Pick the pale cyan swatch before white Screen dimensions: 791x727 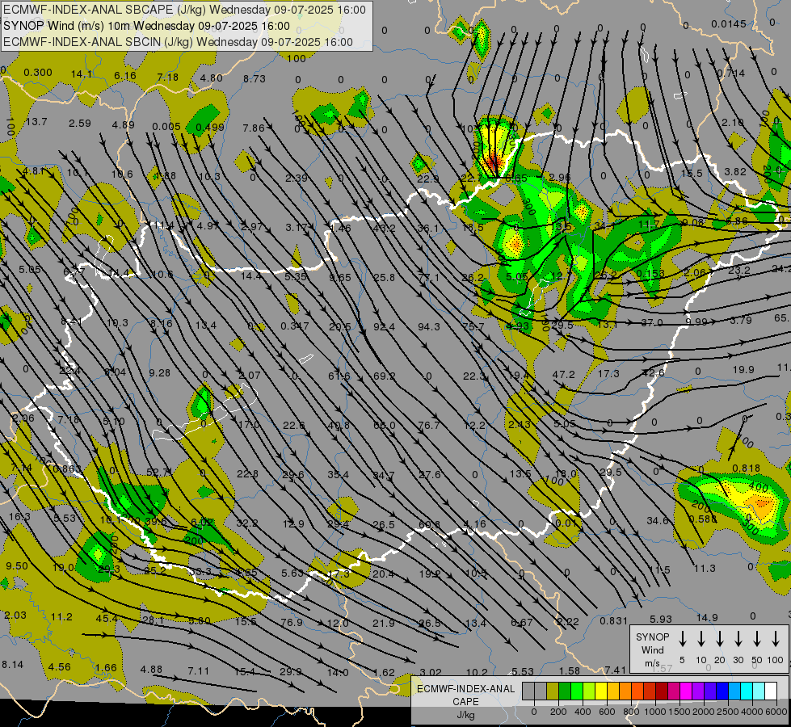click(758, 691)
